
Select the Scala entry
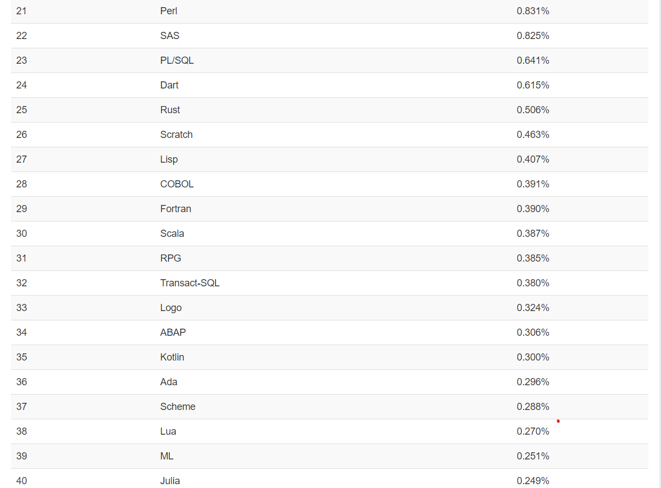[x=172, y=234]
